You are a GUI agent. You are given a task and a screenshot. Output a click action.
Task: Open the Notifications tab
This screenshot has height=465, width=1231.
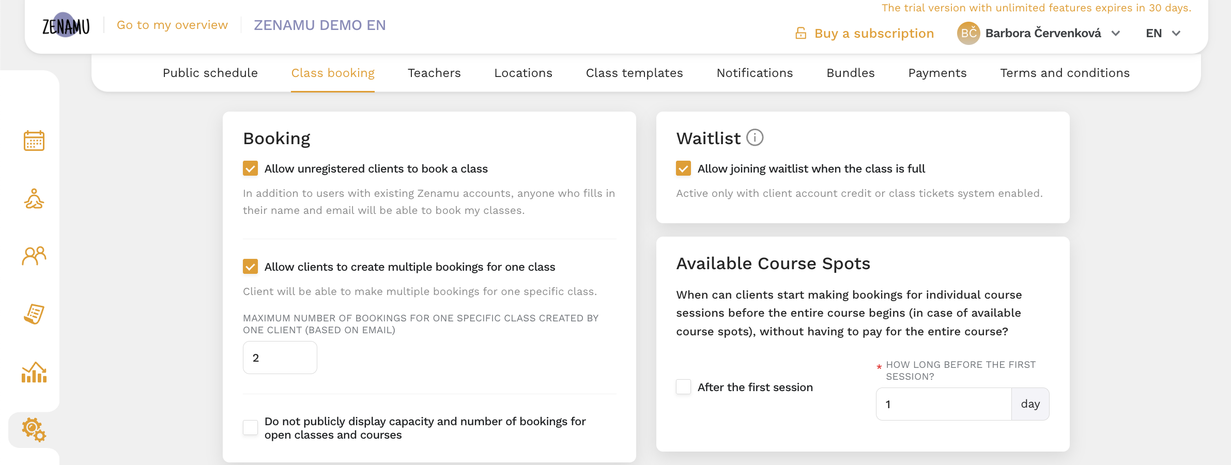(x=755, y=73)
